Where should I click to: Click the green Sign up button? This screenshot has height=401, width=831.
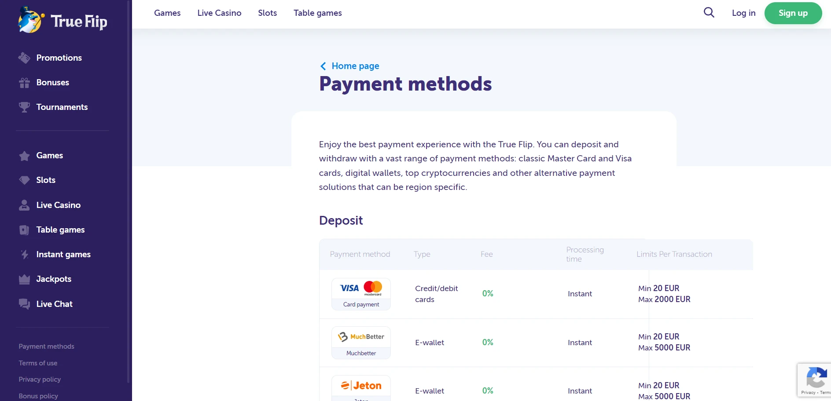click(793, 13)
